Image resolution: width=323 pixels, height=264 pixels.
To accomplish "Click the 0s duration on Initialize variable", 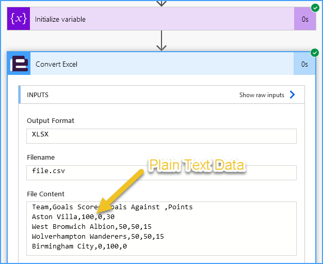I will tap(305, 19).
